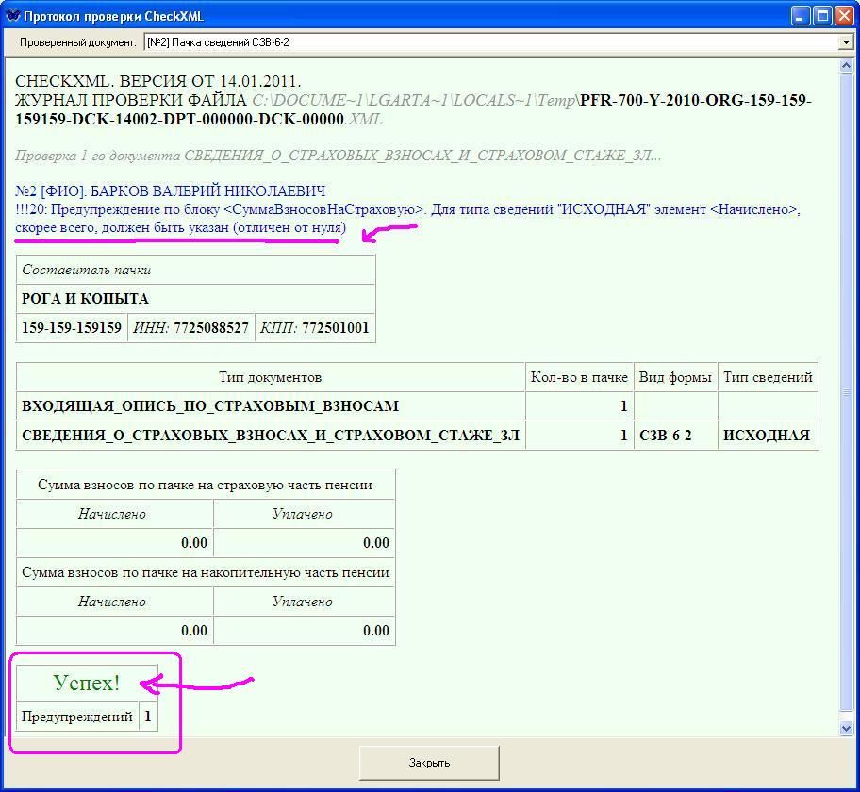Click the Кол-во в пачке column header
860x792 pixels.
[x=579, y=377]
